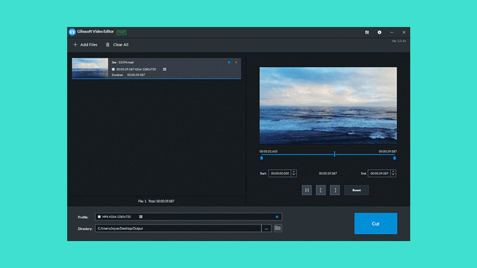Reset the trim selection
The height and width of the screenshot is (268, 477).
point(356,190)
